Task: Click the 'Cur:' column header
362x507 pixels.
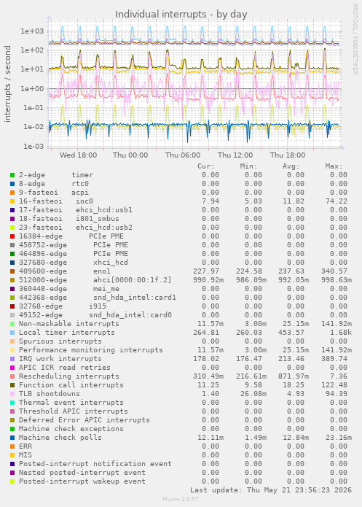Action: pyautogui.click(x=206, y=166)
